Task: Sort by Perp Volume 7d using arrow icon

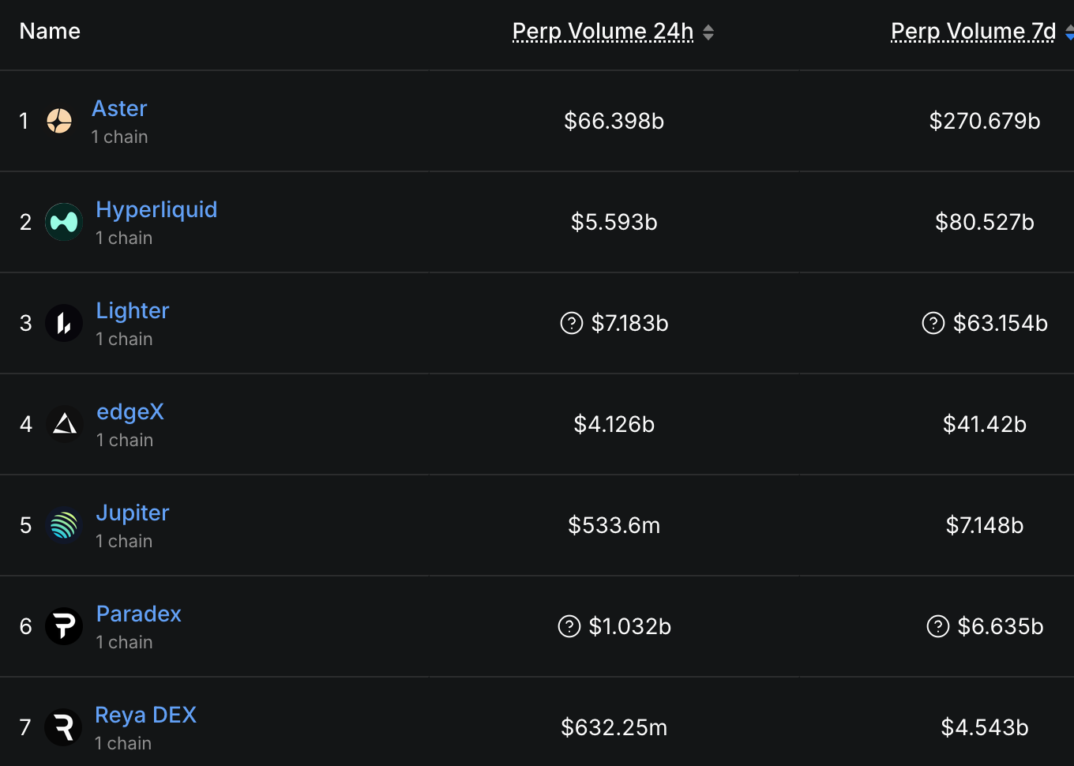Action: pyautogui.click(x=1069, y=32)
